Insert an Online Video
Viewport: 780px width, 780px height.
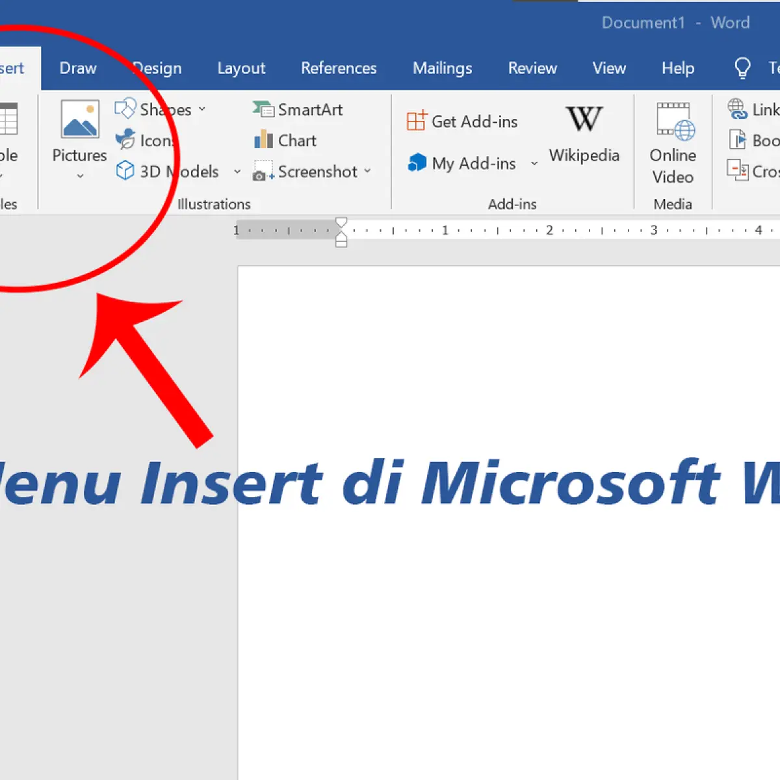673,144
